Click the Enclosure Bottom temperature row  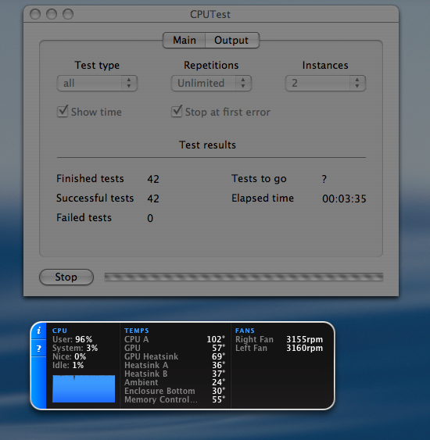[x=174, y=391]
